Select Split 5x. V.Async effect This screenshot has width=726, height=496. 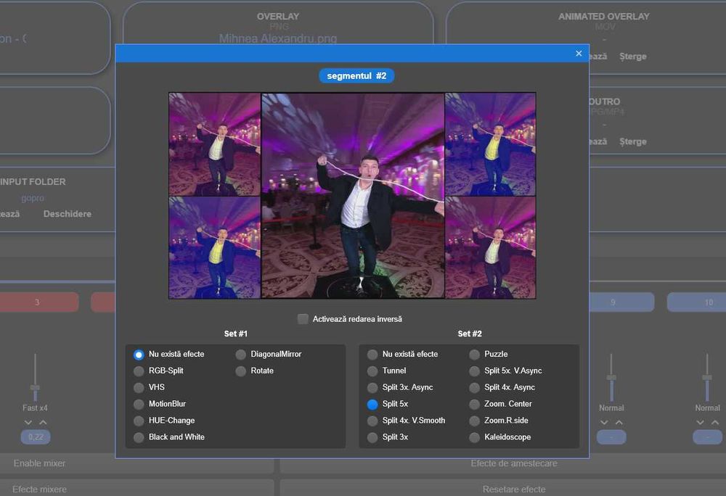[474, 371]
